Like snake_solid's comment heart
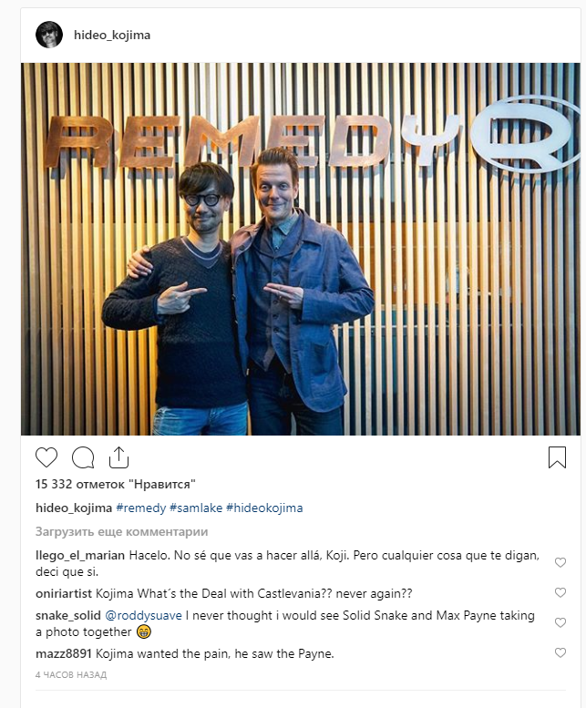Viewport: 586px width, 708px height. pos(560,622)
